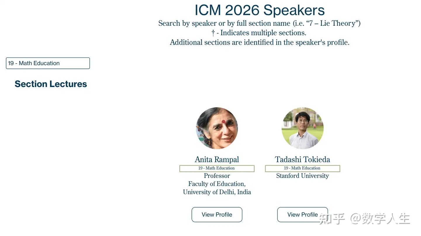
Task: Click the Stanford University affiliation text
Action: [303, 176]
